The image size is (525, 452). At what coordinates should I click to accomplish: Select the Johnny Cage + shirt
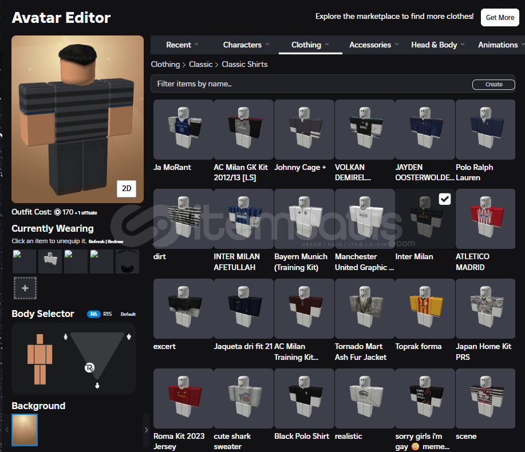click(304, 129)
